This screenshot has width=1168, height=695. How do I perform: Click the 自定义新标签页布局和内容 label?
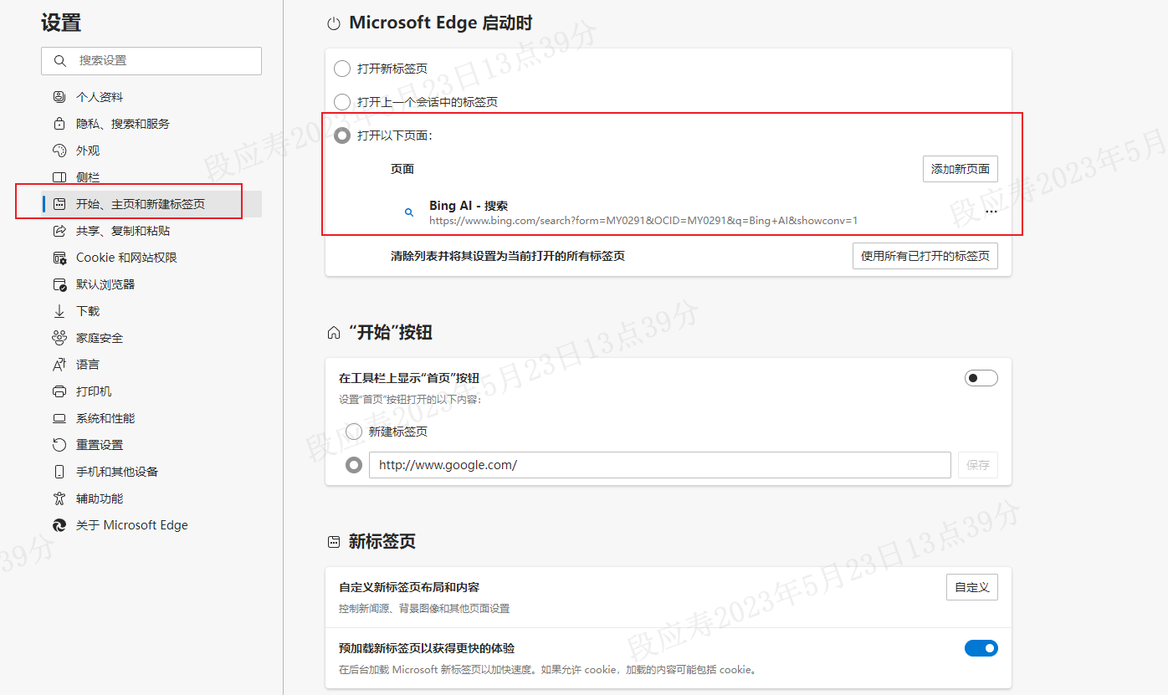tap(409, 587)
